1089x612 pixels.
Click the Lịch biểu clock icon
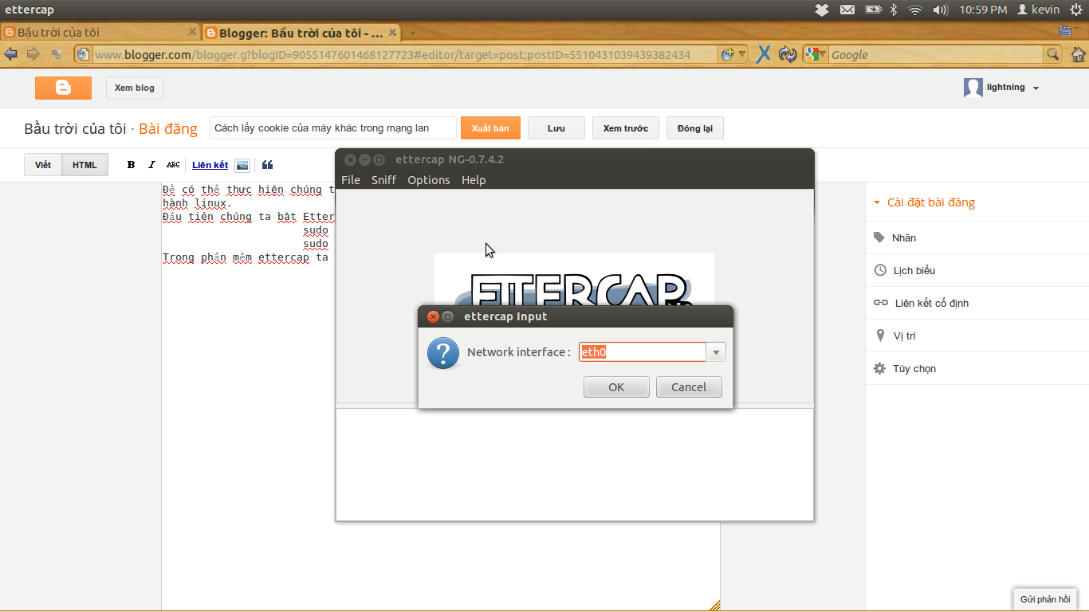point(880,270)
